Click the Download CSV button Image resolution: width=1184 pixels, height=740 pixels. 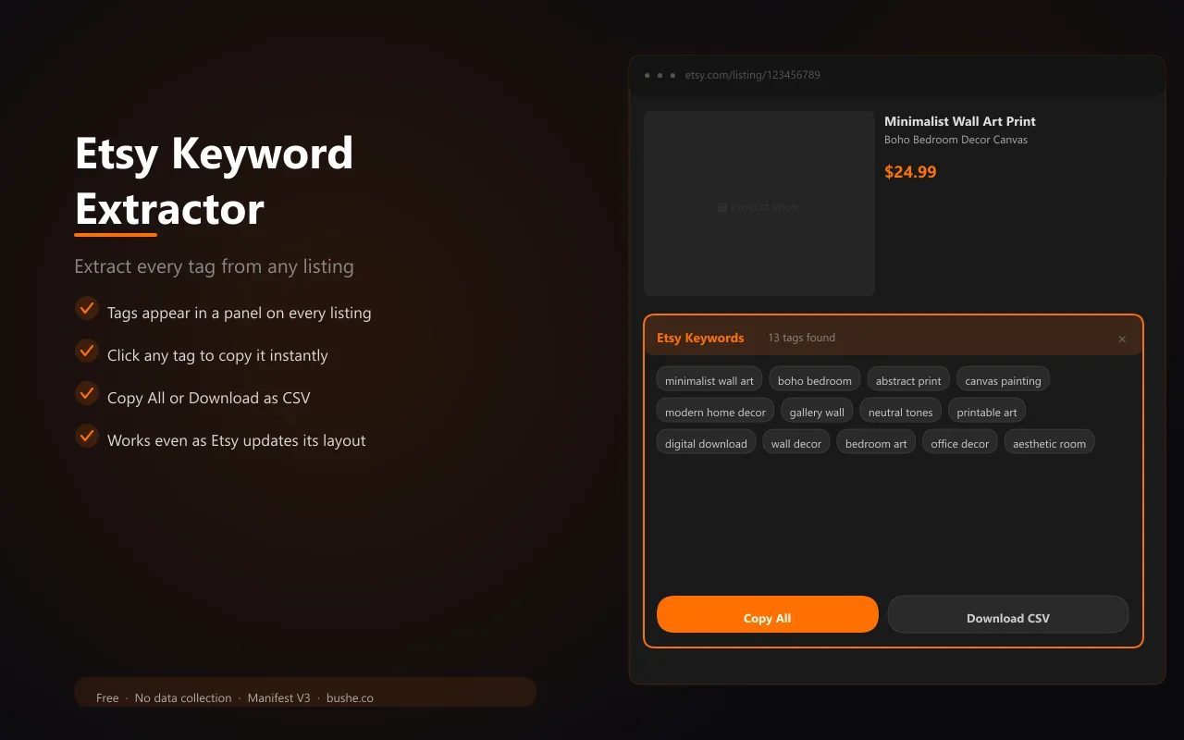tap(1008, 614)
